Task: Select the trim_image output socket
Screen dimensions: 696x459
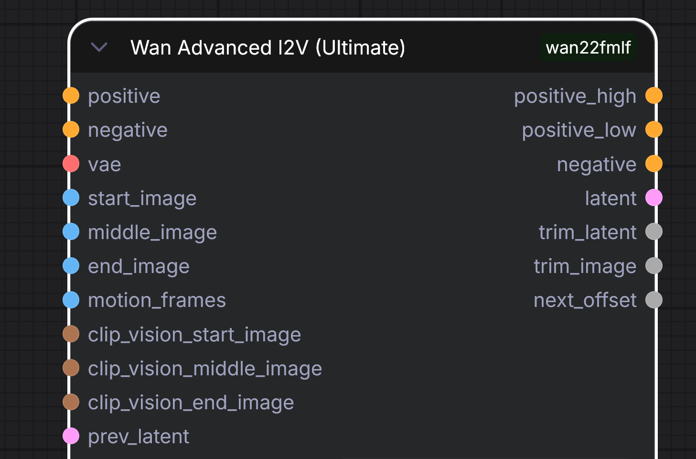Action: [654, 266]
